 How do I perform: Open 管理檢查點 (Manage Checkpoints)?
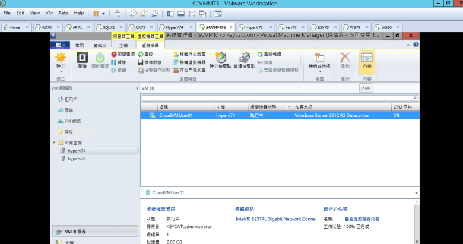click(x=244, y=59)
